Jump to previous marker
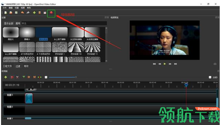This screenshot has height=125, width=220. 29,77
